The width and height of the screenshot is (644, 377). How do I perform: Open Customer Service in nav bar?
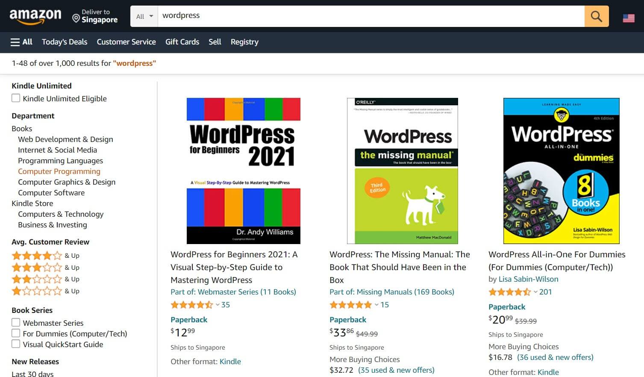(126, 42)
